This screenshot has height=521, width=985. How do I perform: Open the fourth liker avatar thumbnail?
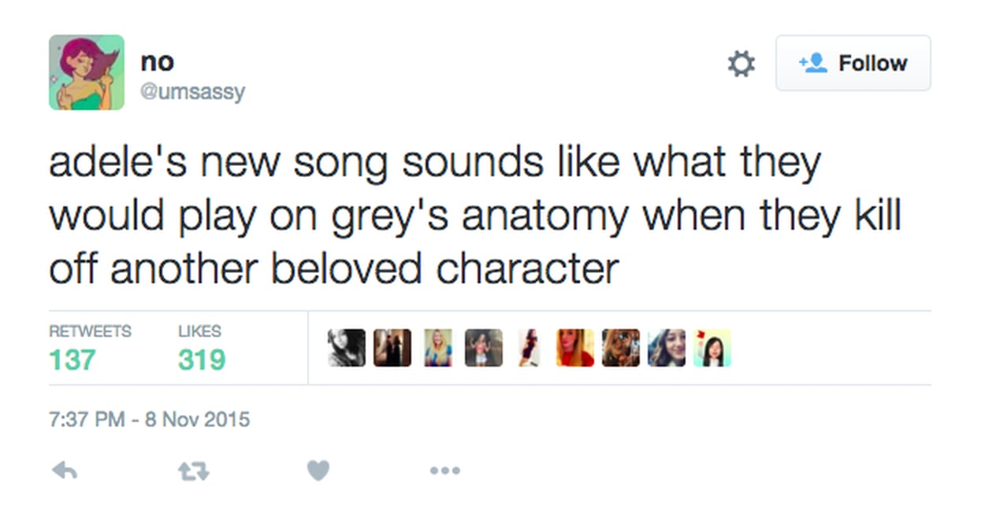484,348
